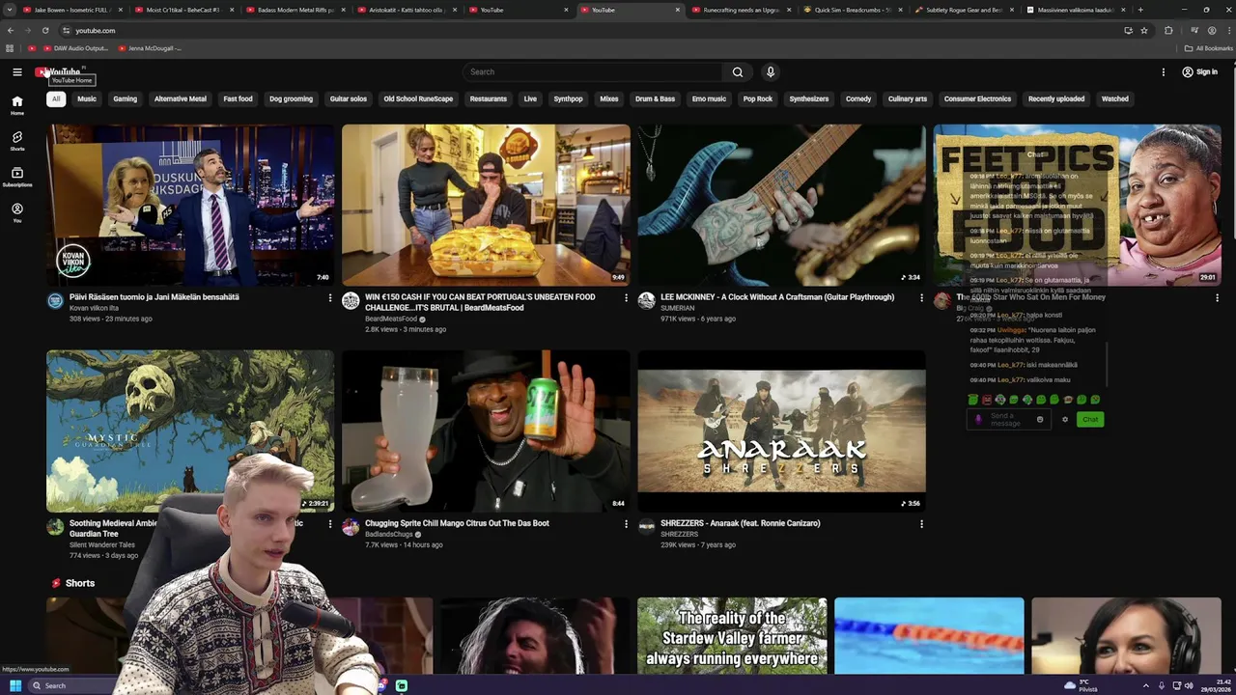The image size is (1236, 695).
Task: Reload the page with browser refresh
Action: (x=44, y=30)
